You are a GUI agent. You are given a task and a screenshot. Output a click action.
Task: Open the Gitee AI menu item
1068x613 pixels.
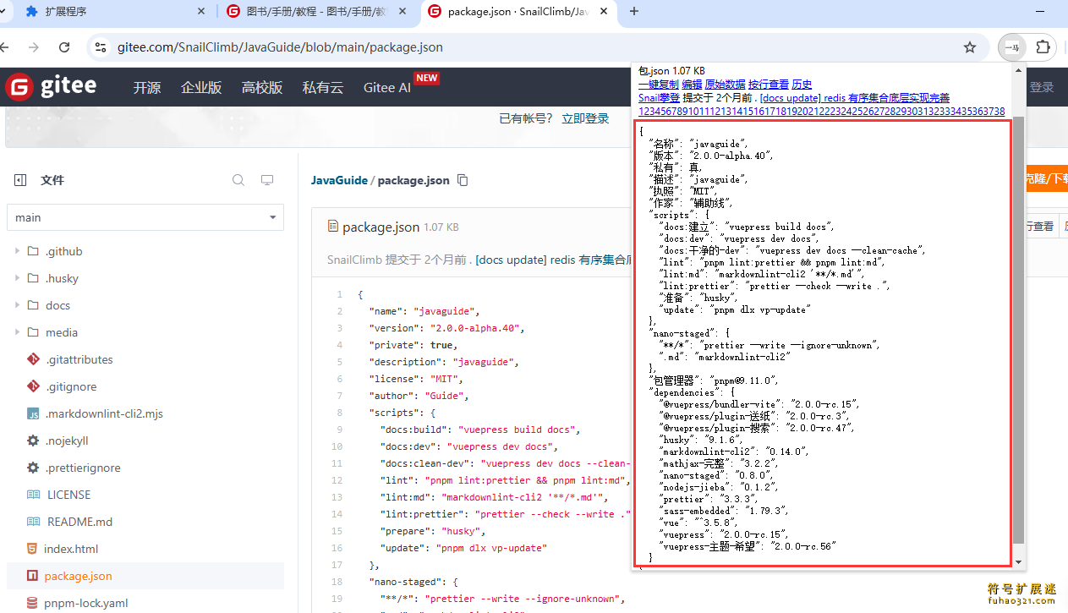387,87
